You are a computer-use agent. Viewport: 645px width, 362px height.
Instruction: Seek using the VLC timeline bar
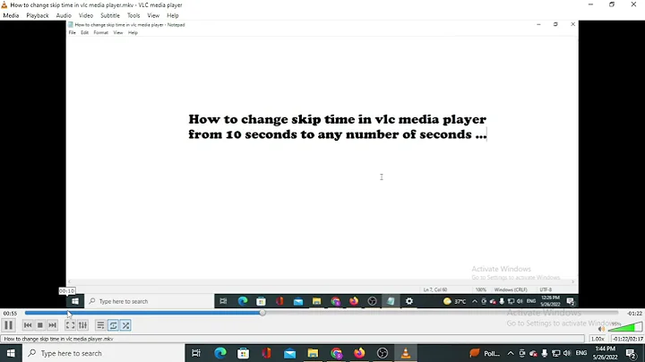321,313
